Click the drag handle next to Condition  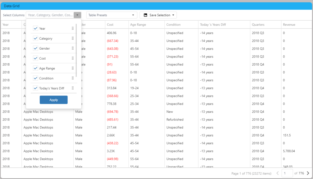pos(73,78)
